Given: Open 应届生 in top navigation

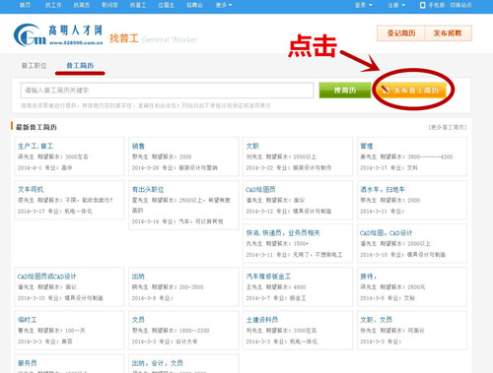Looking at the screenshot, I should tap(167, 5).
